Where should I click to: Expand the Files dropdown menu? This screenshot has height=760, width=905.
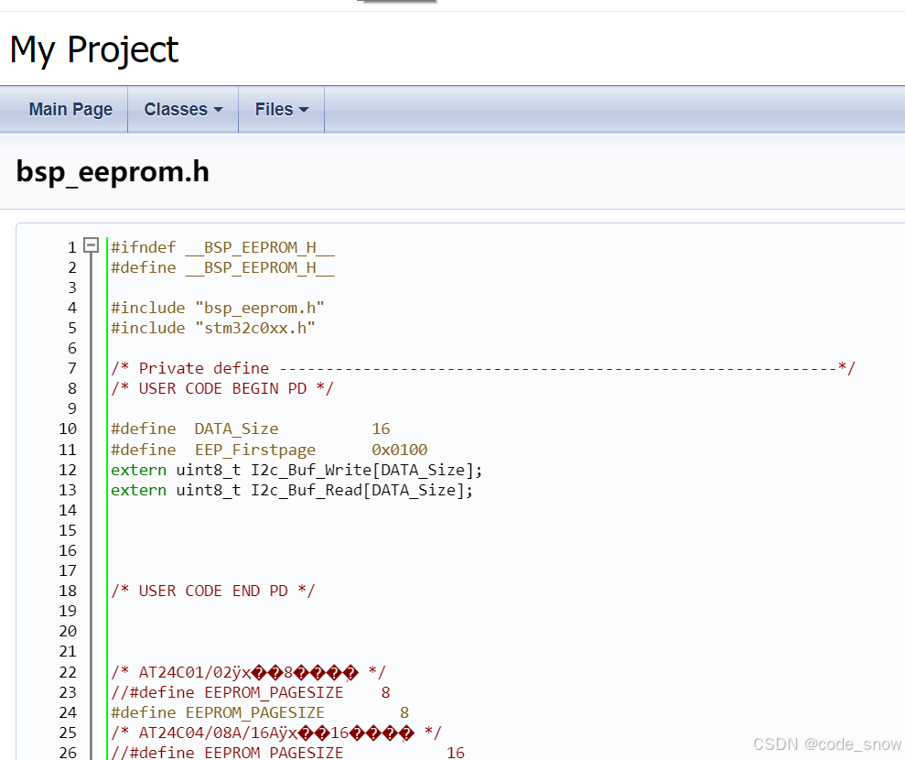point(282,109)
